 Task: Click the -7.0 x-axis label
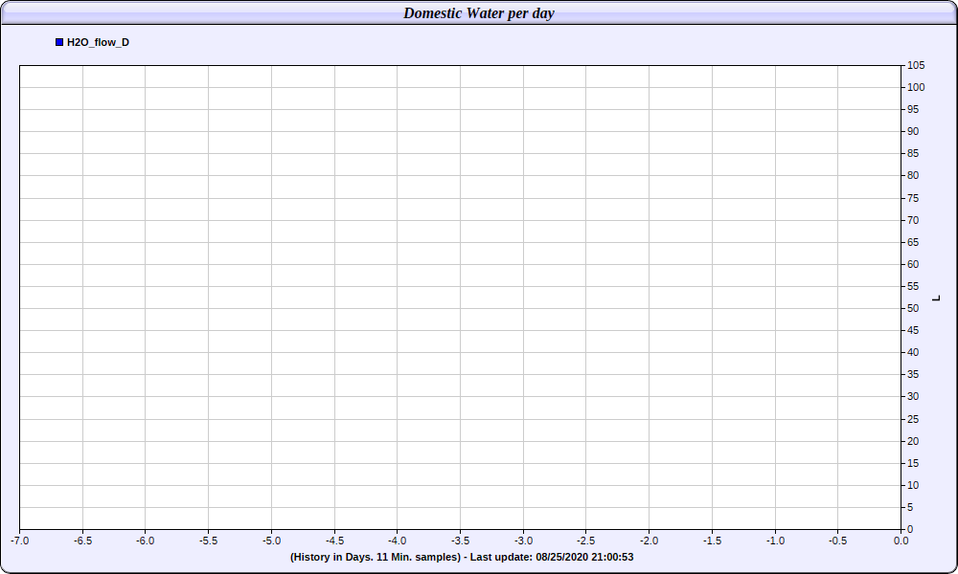click(x=20, y=541)
